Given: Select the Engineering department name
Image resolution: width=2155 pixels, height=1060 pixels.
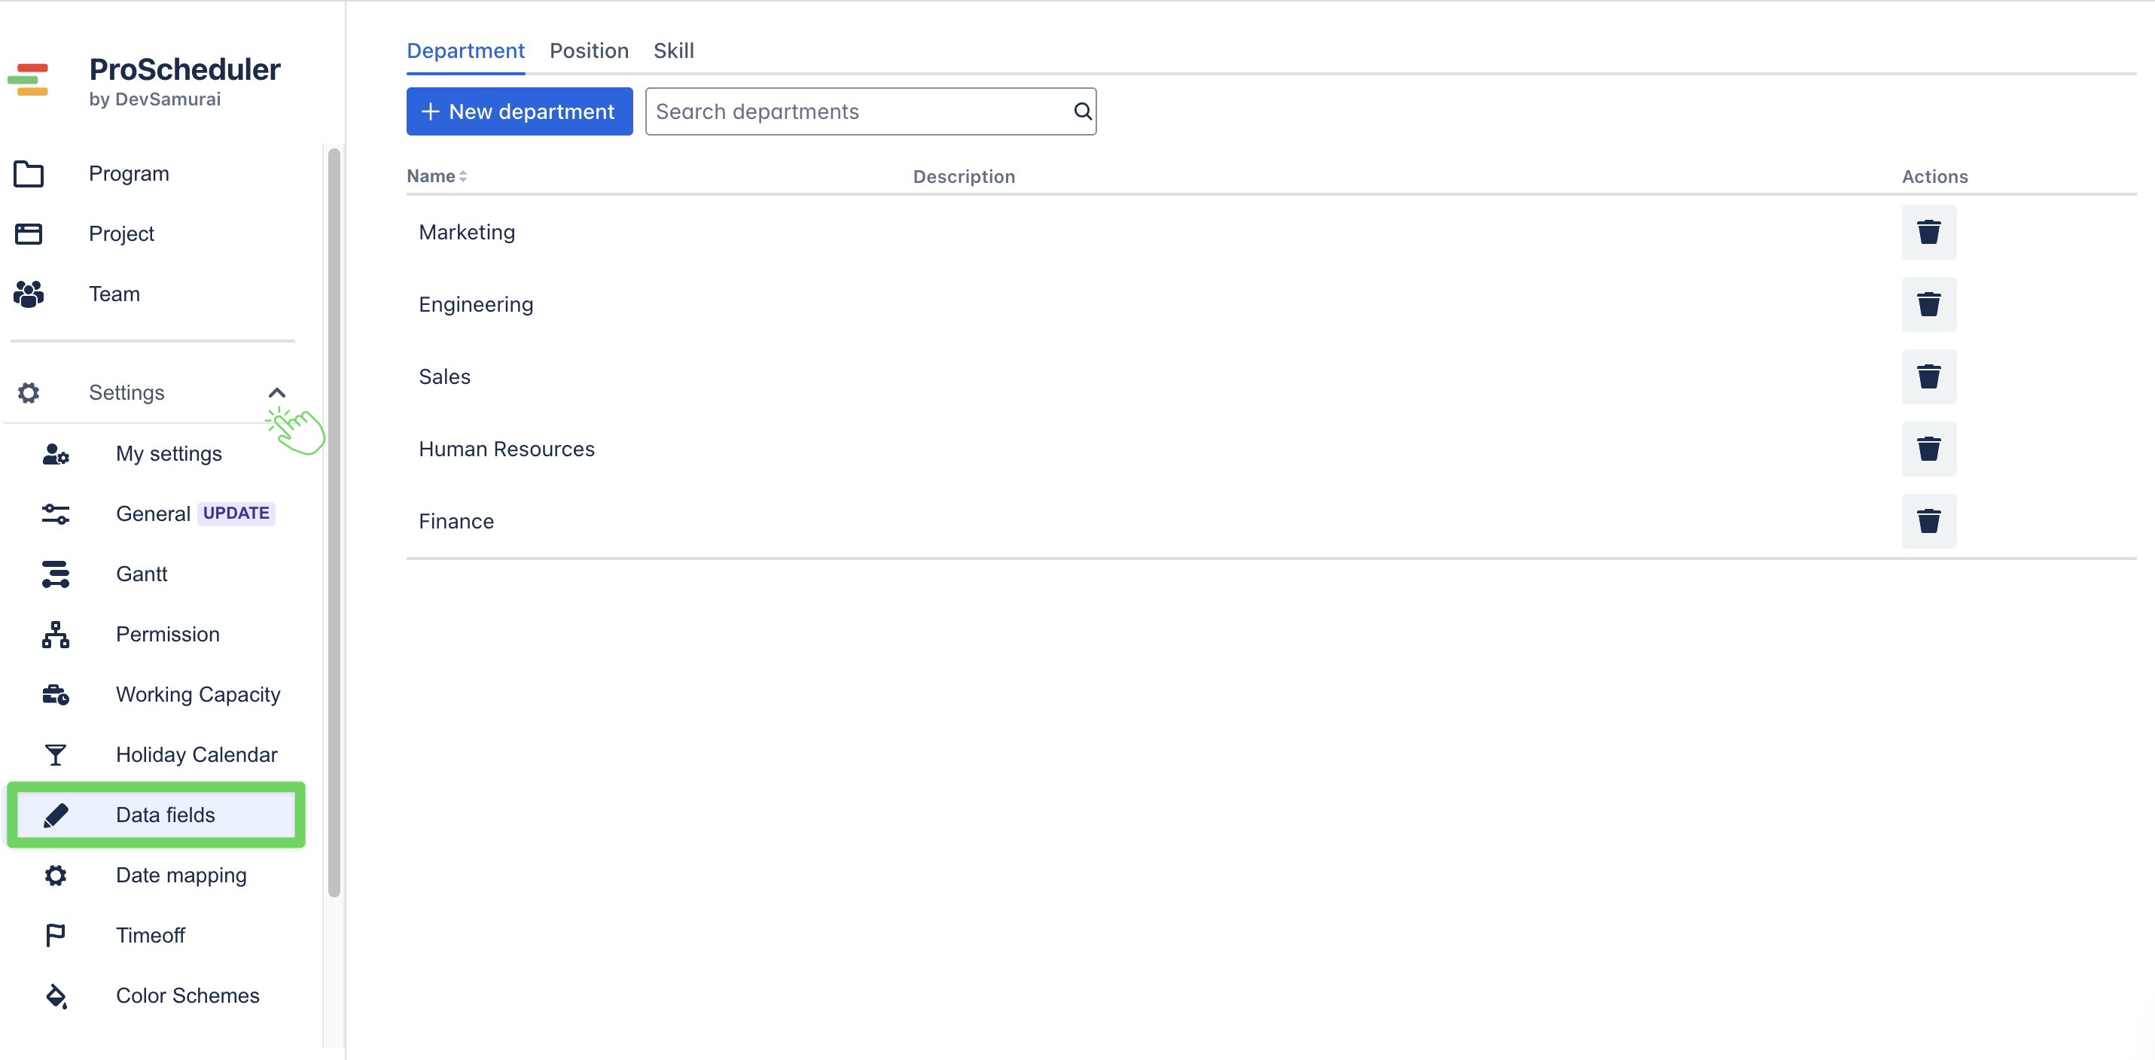Looking at the screenshot, I should (x=475, y=305).
